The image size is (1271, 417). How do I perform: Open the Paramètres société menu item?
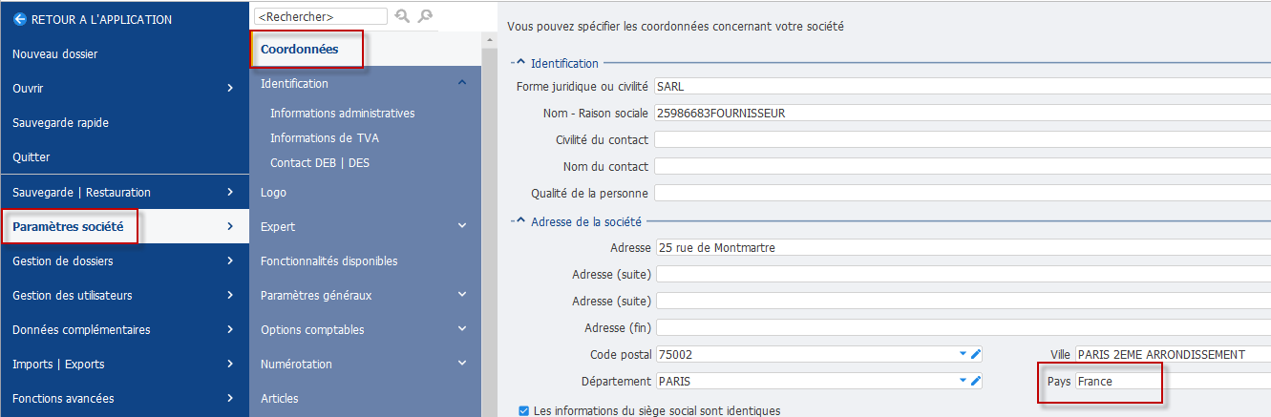pyautogui.click(x=124, y=226)
